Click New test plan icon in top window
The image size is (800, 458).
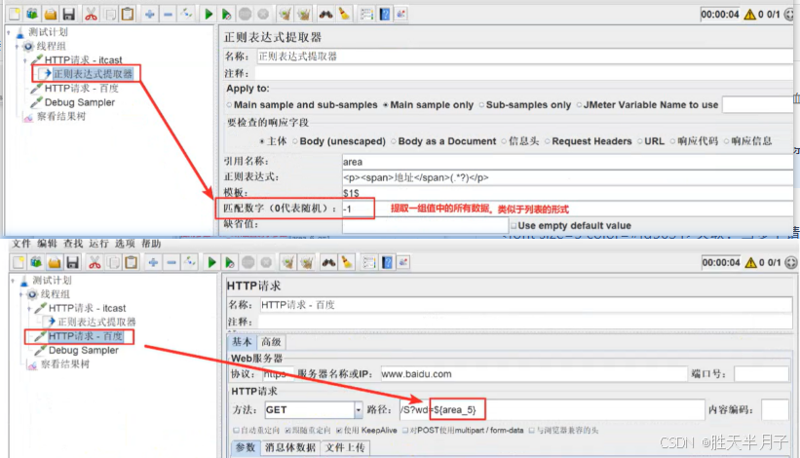tap(15, 15)
